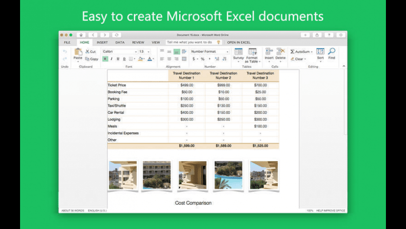Toggle italic formatting button
406x229 pixels.
click(112, 59)
